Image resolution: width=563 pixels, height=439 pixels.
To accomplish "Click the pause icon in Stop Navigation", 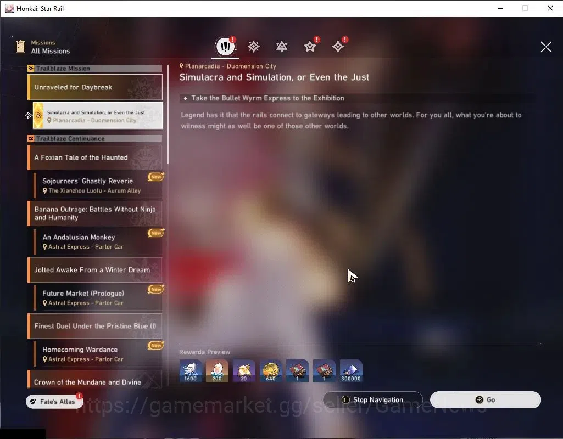I will click(345, 399).
